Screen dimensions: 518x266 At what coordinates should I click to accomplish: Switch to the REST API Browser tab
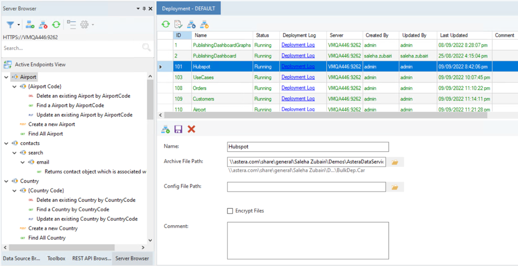coord(91,258)
